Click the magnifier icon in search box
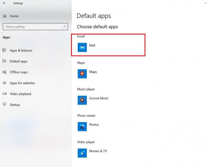 (65, 27)
